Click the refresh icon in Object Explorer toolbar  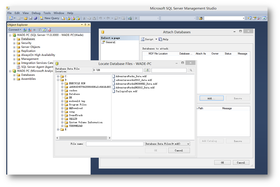pyautogui.click(x=44, y=30)
